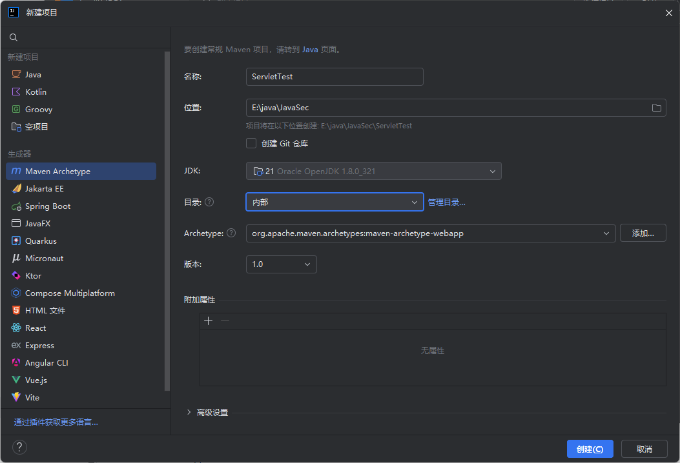680x463 pixels.
Task: Open the 目录 catalog dropdown
Action: click(x=335, y=202)
